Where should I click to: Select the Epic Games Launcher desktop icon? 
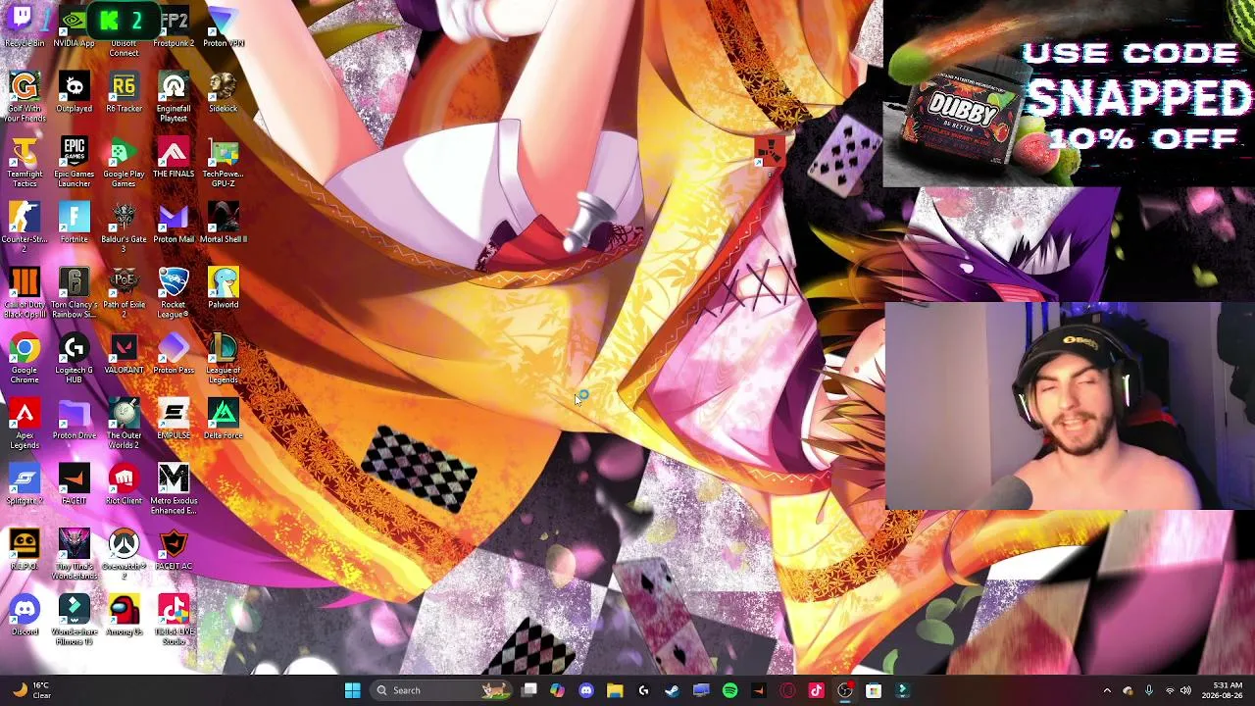(x=74, y=164)
